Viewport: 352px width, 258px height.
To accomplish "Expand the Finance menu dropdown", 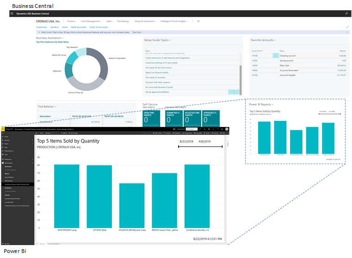I will click(x=72, y=21).
